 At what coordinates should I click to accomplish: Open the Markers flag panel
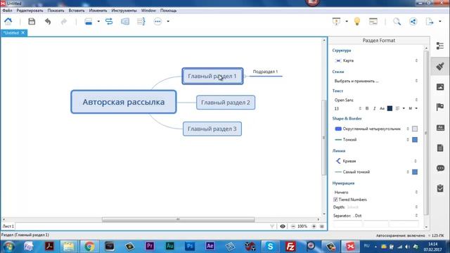(x=440, y=107)
